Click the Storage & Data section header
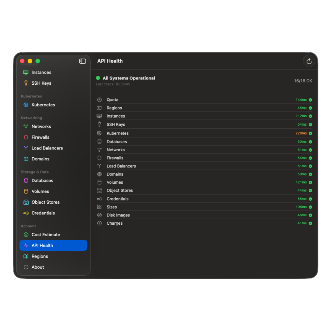Viewport: 332px width, 332px height. tap(35, 172)
